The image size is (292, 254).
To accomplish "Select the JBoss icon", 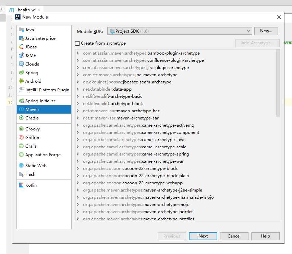I will click(x=21, y=47).
